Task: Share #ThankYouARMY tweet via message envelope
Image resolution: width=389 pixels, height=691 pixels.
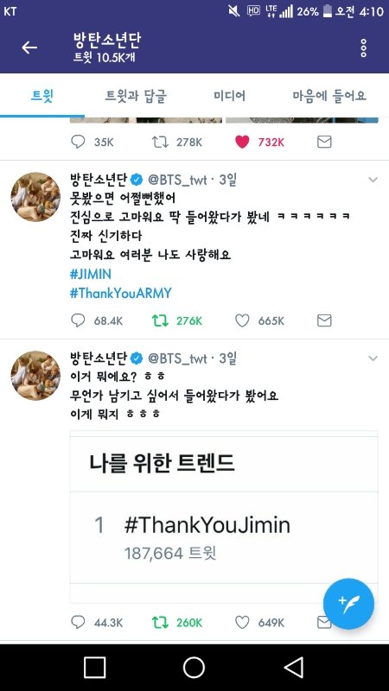Action: 324,320
